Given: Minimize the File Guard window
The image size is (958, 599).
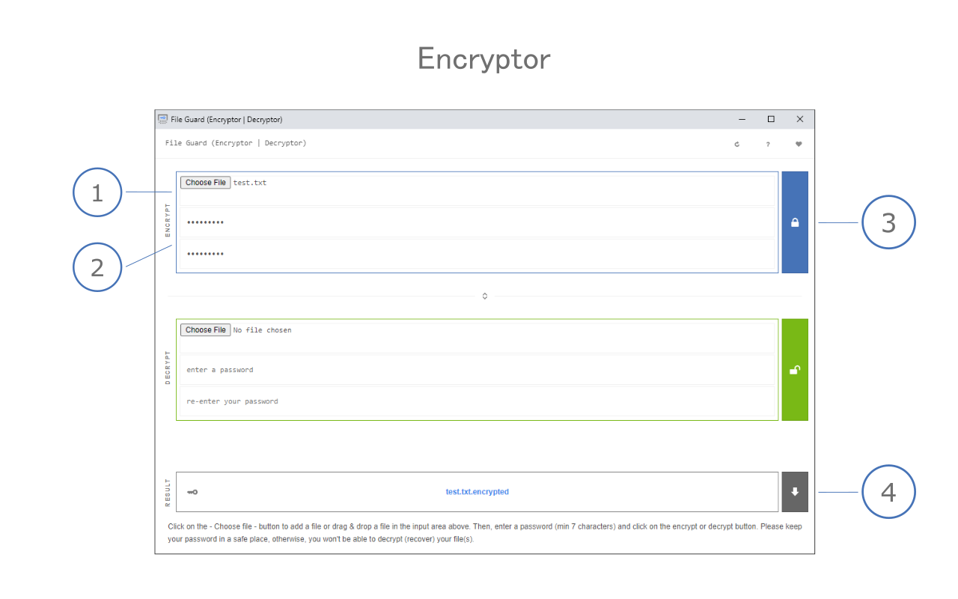Looking at the screenshot, I should coord(742,119).
